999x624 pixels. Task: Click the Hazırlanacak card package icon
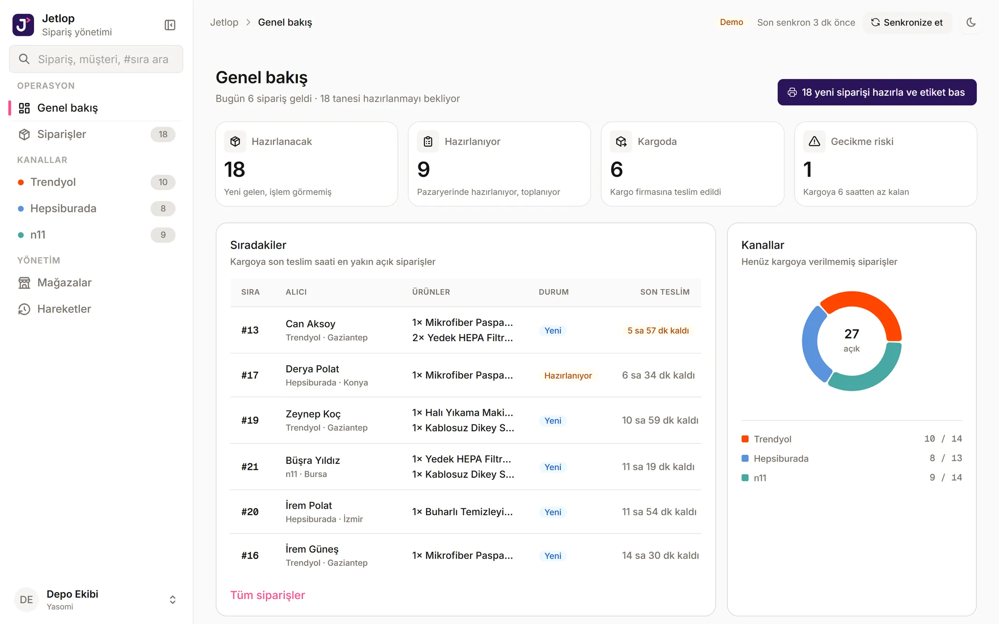(235, 142)
